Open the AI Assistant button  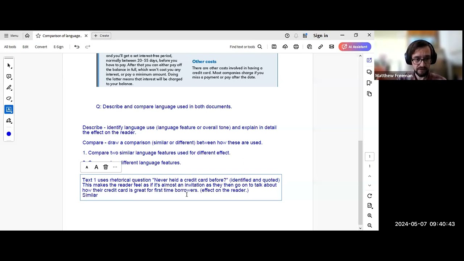(x=355, y=47)
